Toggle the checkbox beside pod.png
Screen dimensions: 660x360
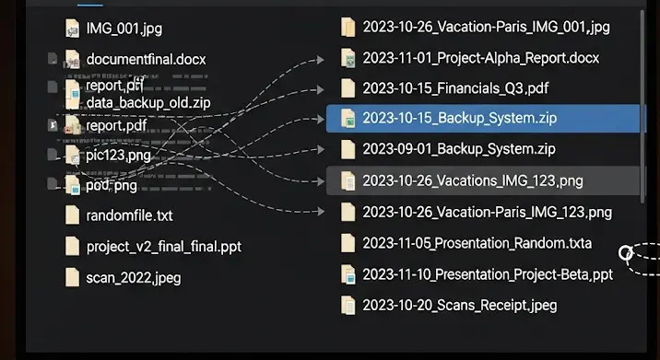53,183
